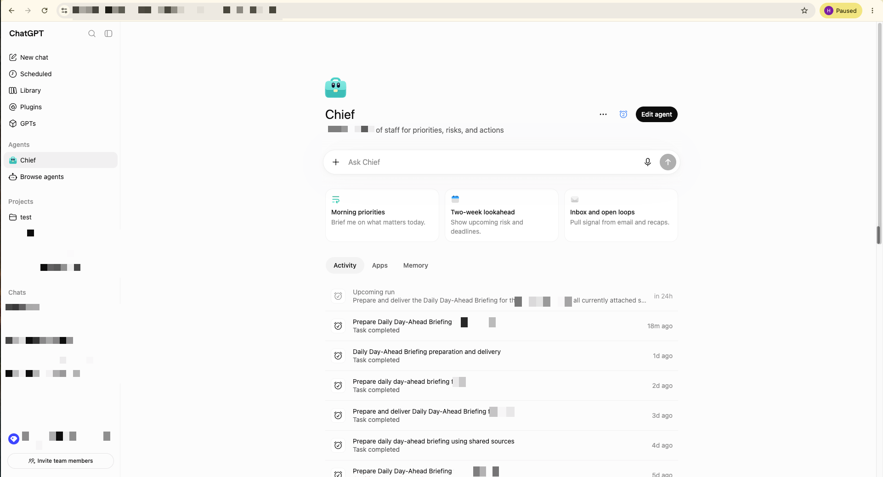Switch to the Activity tab

point(345,265)
